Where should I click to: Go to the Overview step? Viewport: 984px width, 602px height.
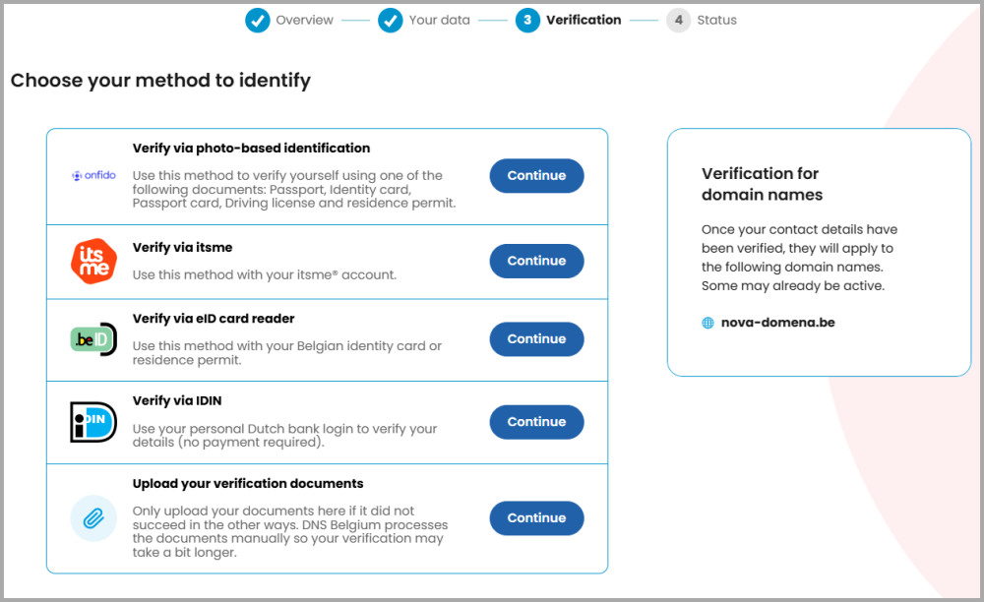pyautogui.click(x=304, y=20)
